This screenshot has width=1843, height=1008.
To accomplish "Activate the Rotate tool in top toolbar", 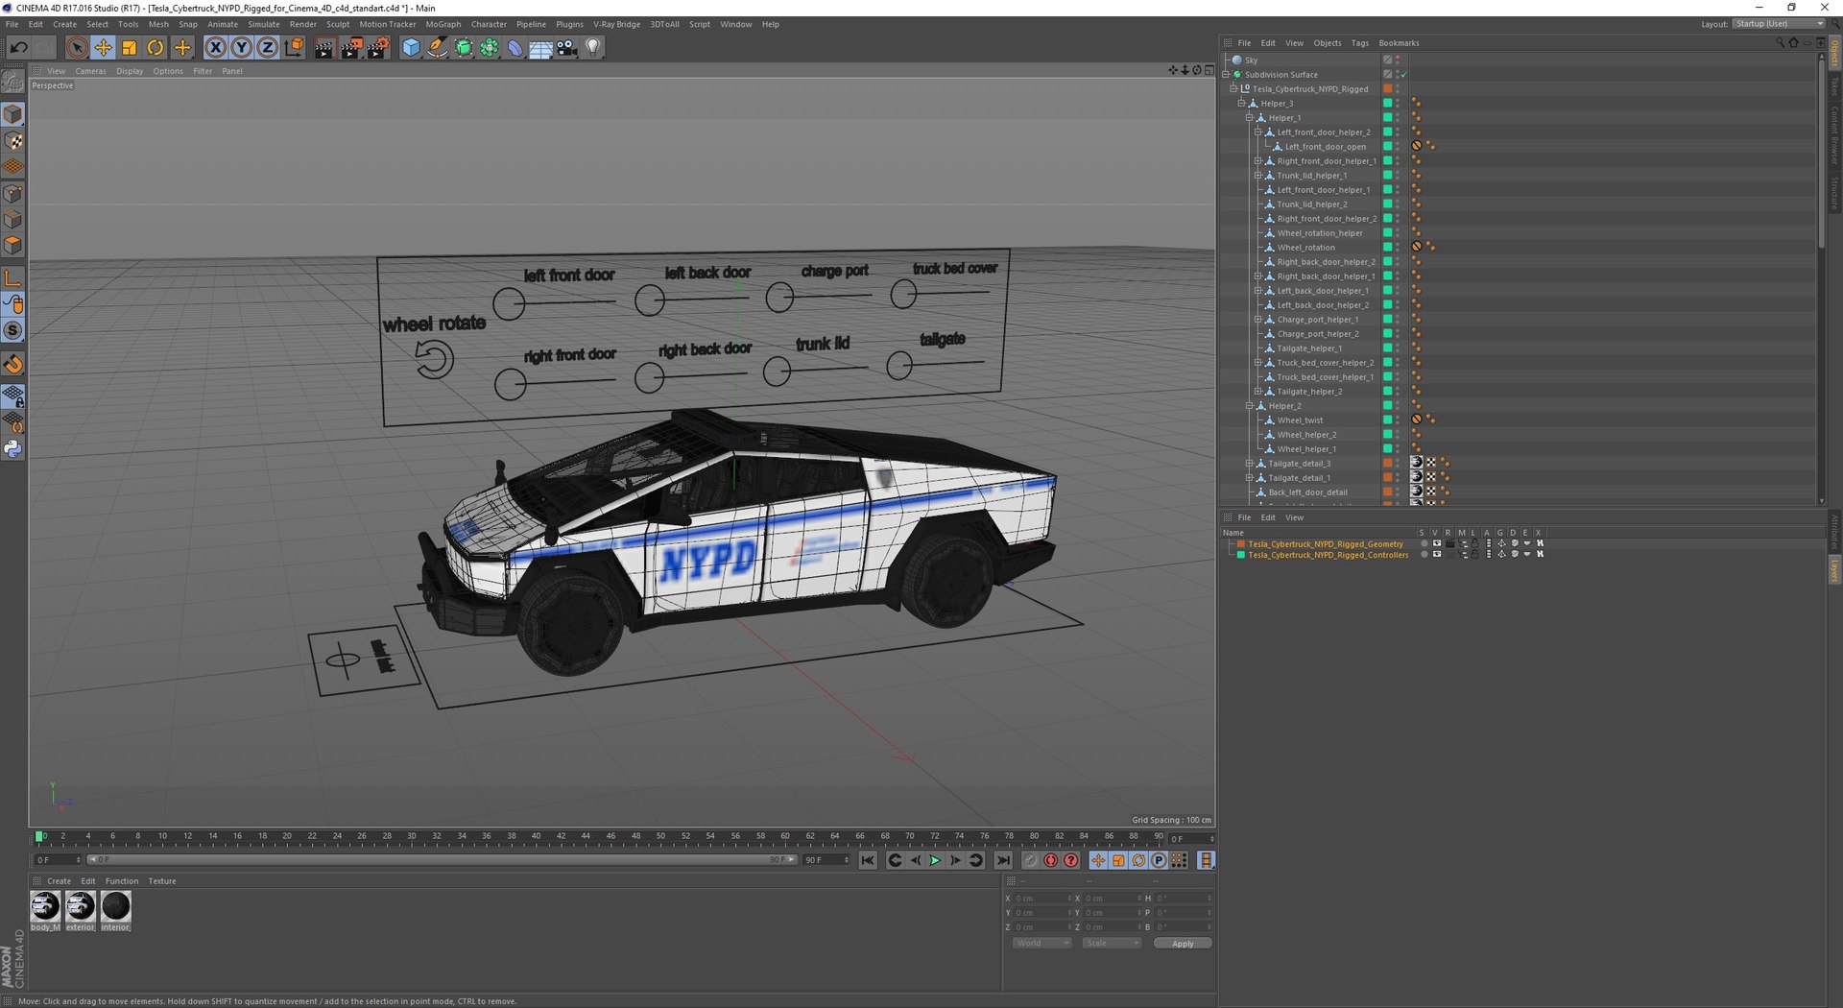I will pyautogui.click(x=155, y=47).
